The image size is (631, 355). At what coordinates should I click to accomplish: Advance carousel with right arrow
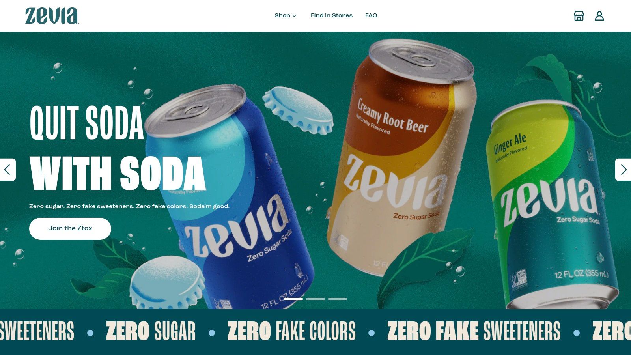tap(623, 170)
